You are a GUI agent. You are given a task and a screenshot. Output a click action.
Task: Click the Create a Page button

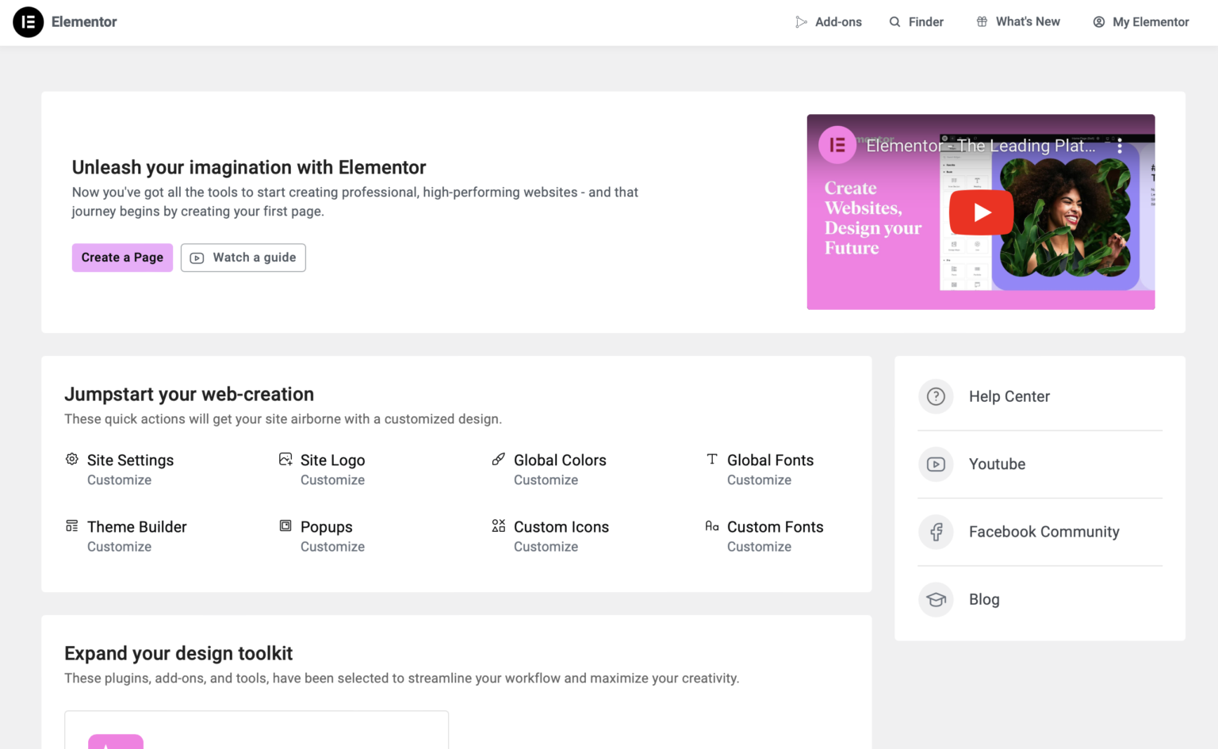point(122,258)
